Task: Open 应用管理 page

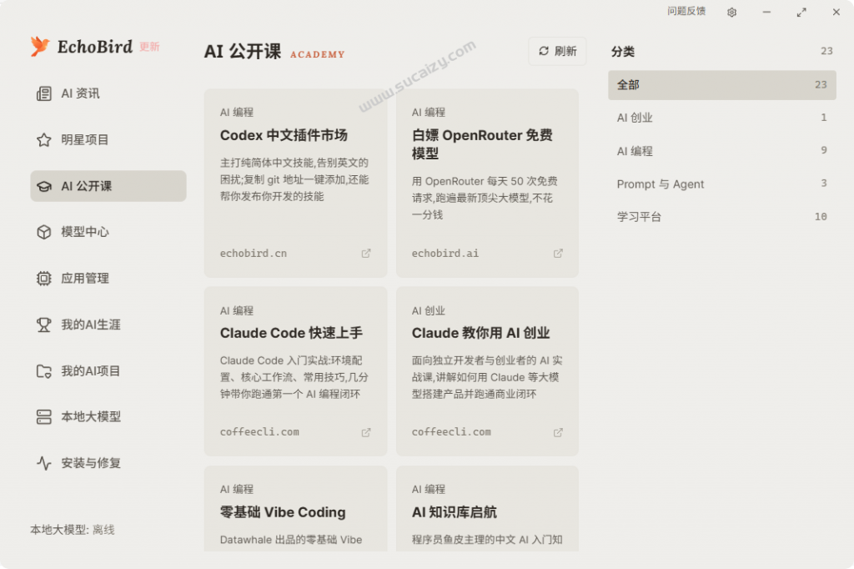Action: click(x=108, y=279)
